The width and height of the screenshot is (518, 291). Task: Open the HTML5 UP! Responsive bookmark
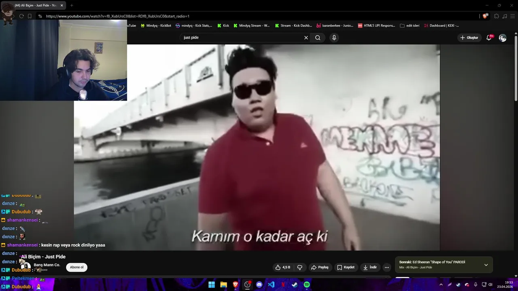[376, 25]
